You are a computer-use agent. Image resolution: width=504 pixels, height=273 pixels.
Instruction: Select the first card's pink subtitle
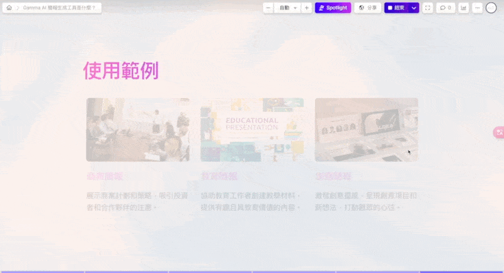(105, 176)
